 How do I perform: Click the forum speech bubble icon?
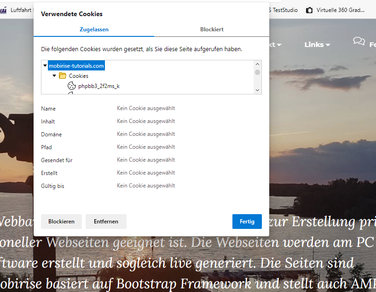click(359, 41)
